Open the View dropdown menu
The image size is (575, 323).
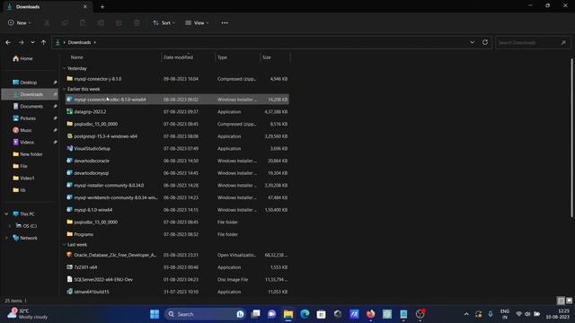point(197,23)
